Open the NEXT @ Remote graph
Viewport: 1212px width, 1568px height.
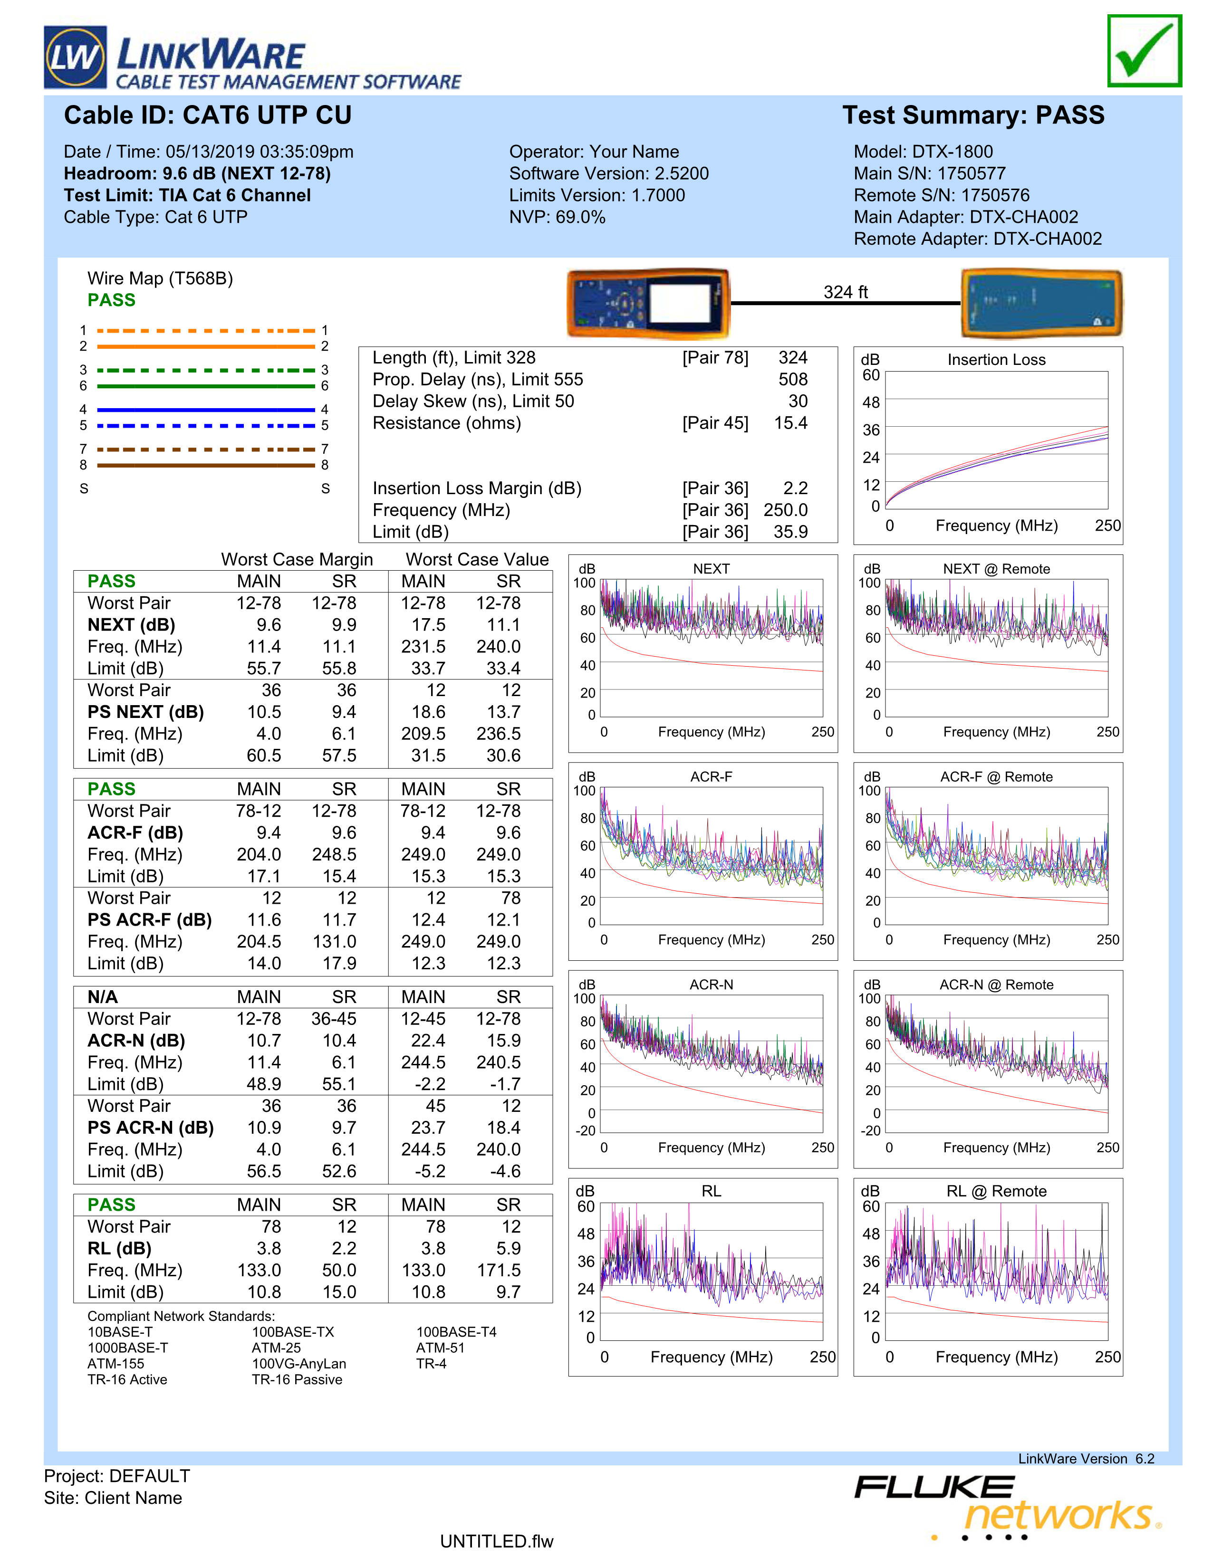coord(996,648)
